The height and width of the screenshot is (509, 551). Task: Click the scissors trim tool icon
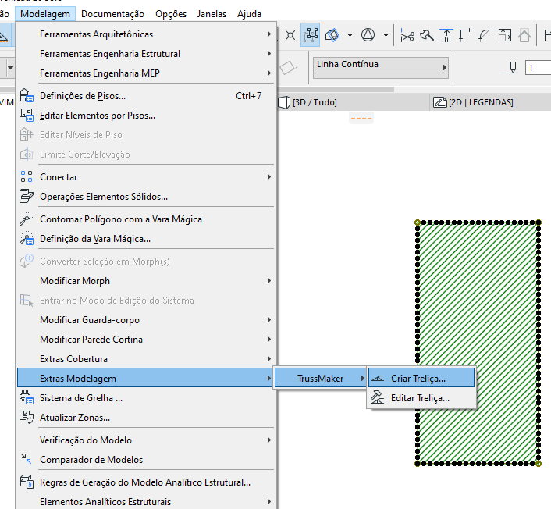(407, 35)
